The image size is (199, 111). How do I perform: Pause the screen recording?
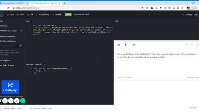pos(17,101)
